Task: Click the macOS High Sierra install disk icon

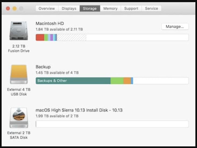Action: (19, 118)
